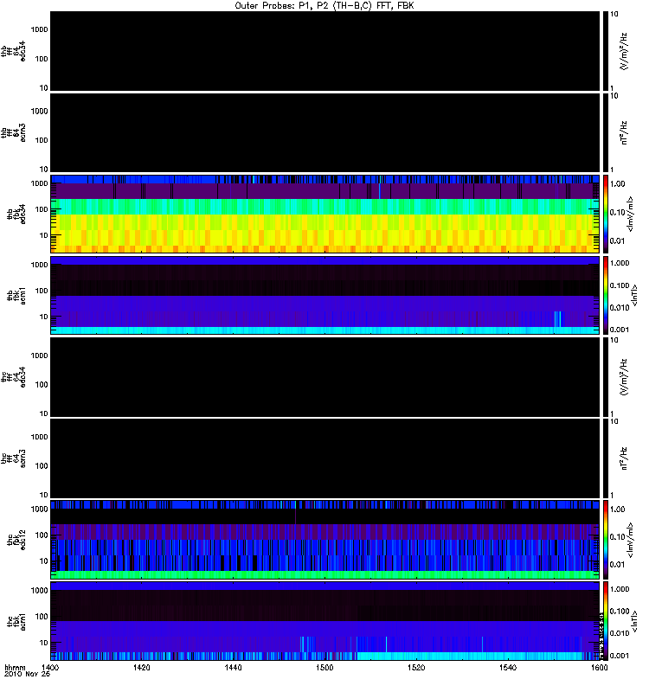Click inside the black thc fff 64 edc34 spectrogram
Viewport: 649px width, 692px height.
(324, 377)
